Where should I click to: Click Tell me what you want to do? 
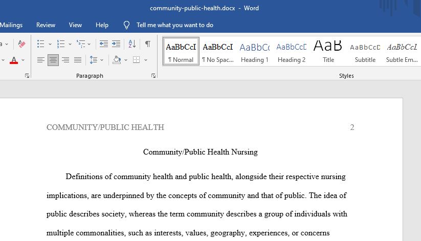tap(175, 25)
